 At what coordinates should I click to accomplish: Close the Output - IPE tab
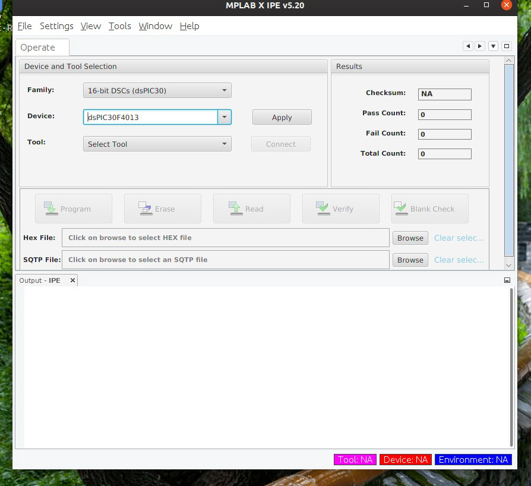[x=72, y=280]
